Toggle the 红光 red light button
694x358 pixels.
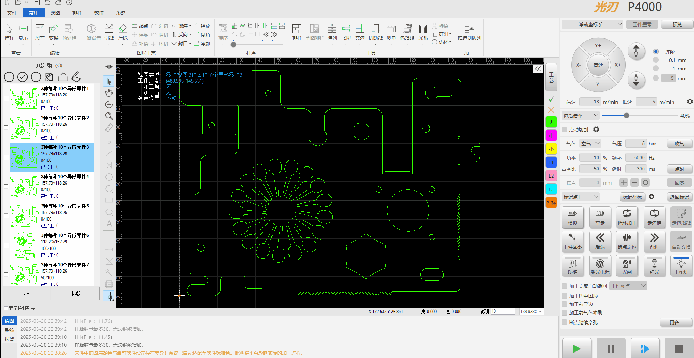pyautogui.click(x=654, y=266)
